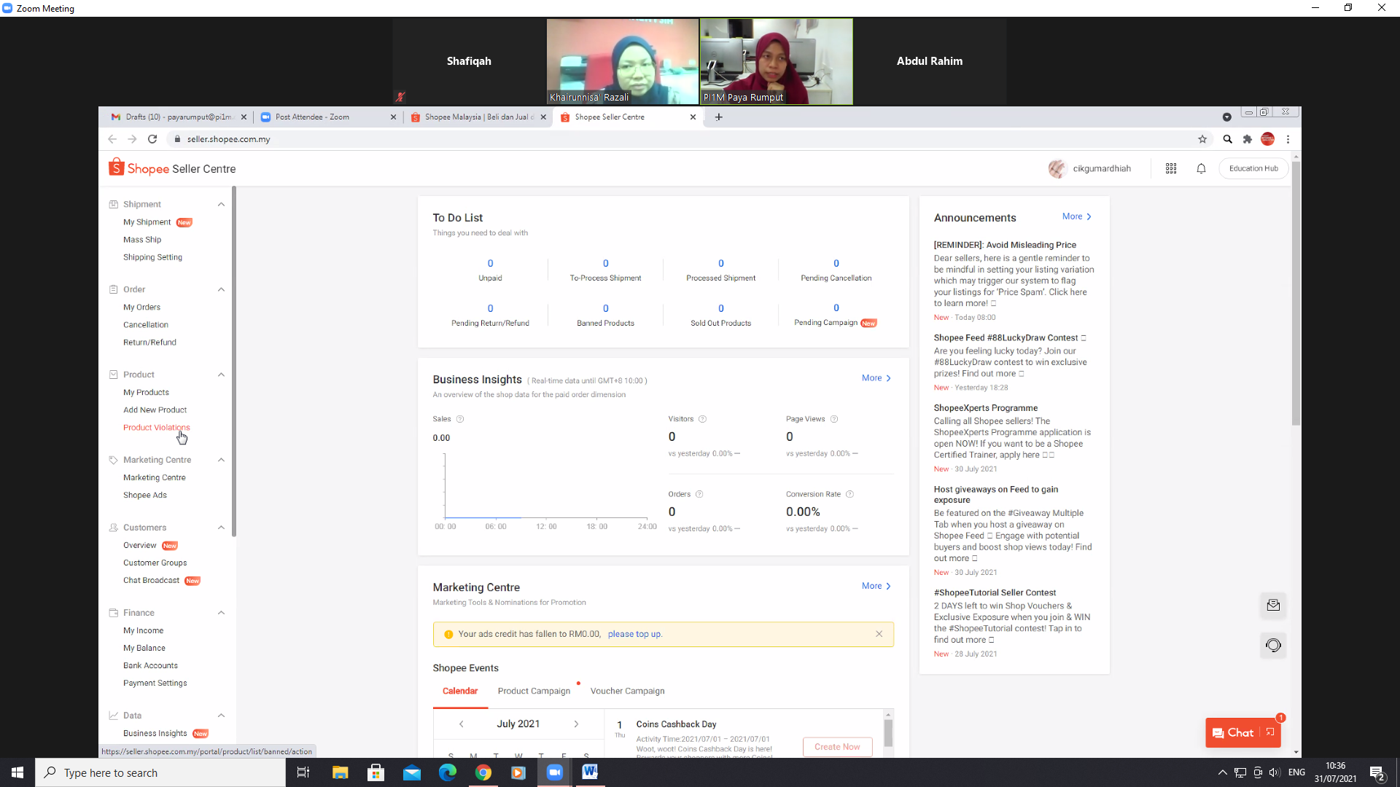The height and width of the screenshot is (787, 1400).
Task: Open More in Marketing Centre section
Action: point(876,586)
